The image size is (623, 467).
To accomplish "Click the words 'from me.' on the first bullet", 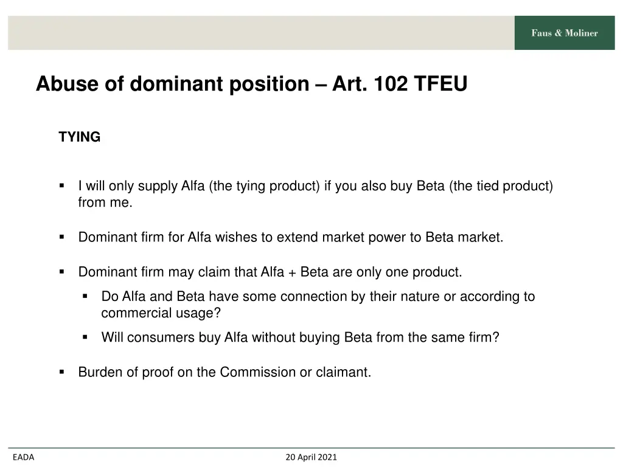I will tap(105, 202).
